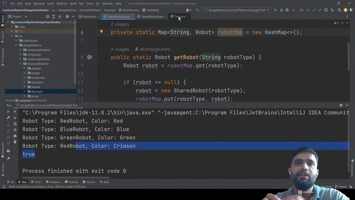Click the Project tree horizontal scrollbar

[x=26, y=101]
